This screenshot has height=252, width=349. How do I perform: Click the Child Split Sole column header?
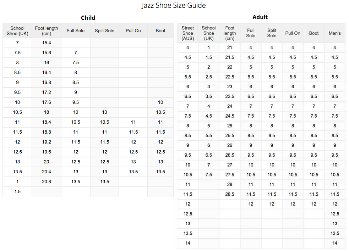[105, 31]
